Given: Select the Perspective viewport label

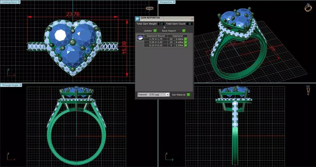Looking at the screenshot, I should pyautogui.click(x=166, y=2).
